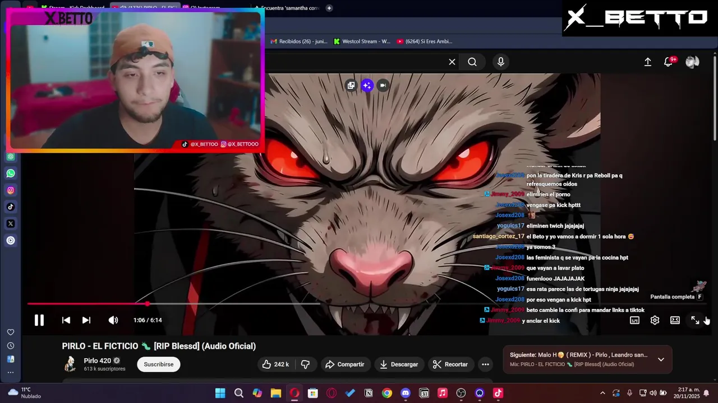Open WhatsApp in the Opera sidebar
The width and height of the screenshot is (718, 403).
tap(11, 174)
